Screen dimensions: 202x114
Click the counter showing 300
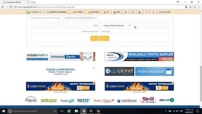(116, 12)
